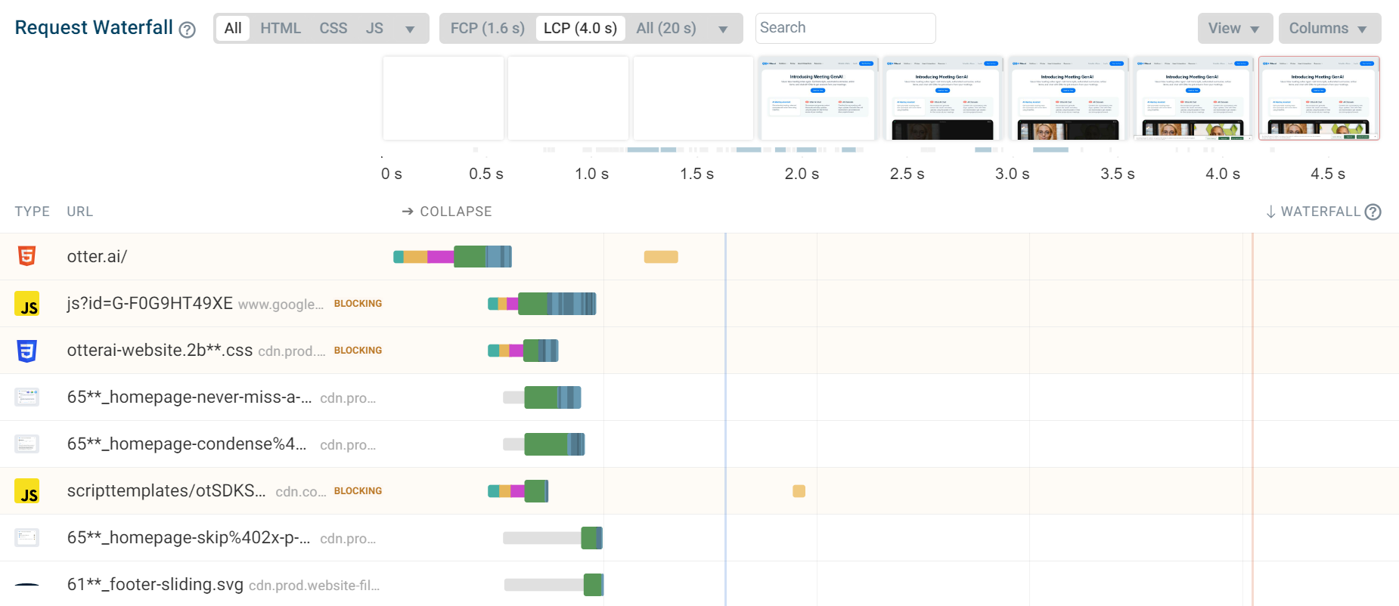Image resolution: width=1399 pixels, height=606 pixels.
Task: Select the All (20 s) range
Action: [666, 28]
